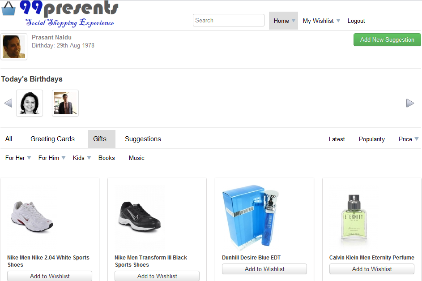422x281 pixels.
Task: Expand the Home menu dropdown arrow
Action: (x=294, y=21)
